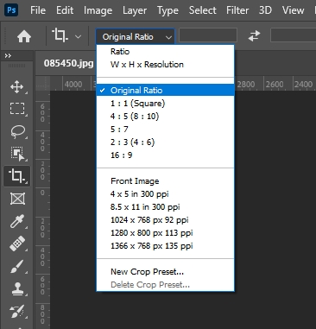Select the Brush tool
Image resolution: width=316 pixels, height=329 pixels.
pyautogui.click(x=17, y=267)
